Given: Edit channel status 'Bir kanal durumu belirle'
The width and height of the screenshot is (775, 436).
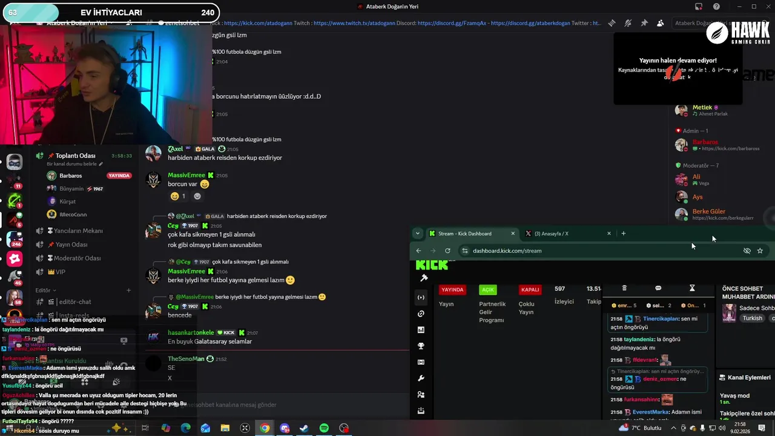Looking at the screenshot, I should coord(74,164).
